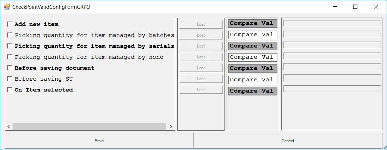Maximize the CheckPointValidConfigFormGRPO window
The width and height of the screenshot is (387, 150).
(x=355, y=7)
